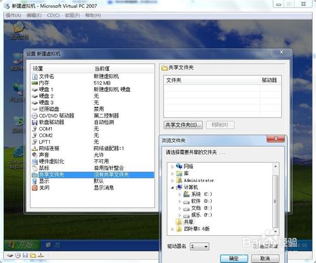316x263 pixels.
Task: Click the 硬盘 2 disk icon
Action: tap(35, 96)
